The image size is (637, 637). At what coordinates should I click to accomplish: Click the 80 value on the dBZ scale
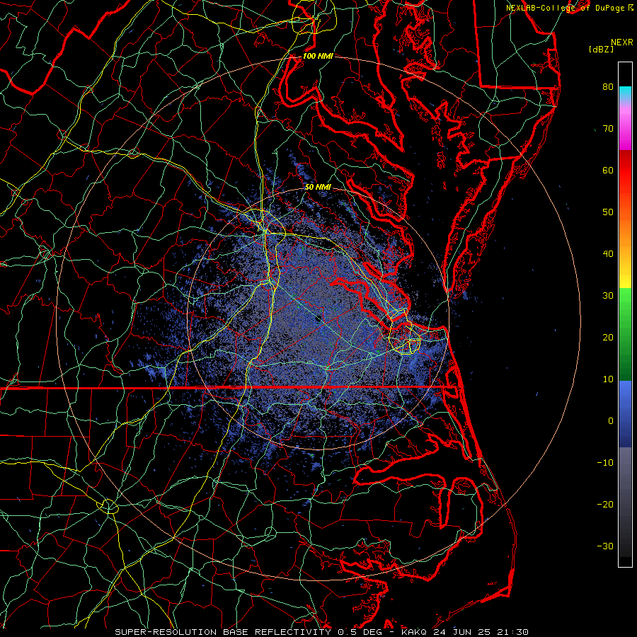click(x=608, y=87)
